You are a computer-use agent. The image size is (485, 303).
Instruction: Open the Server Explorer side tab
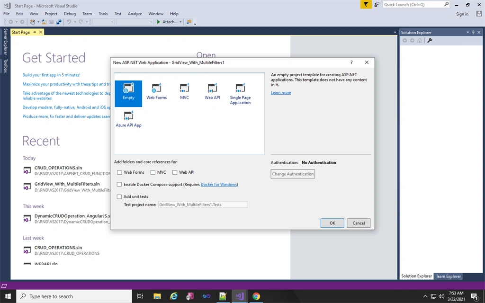[5, 42]
